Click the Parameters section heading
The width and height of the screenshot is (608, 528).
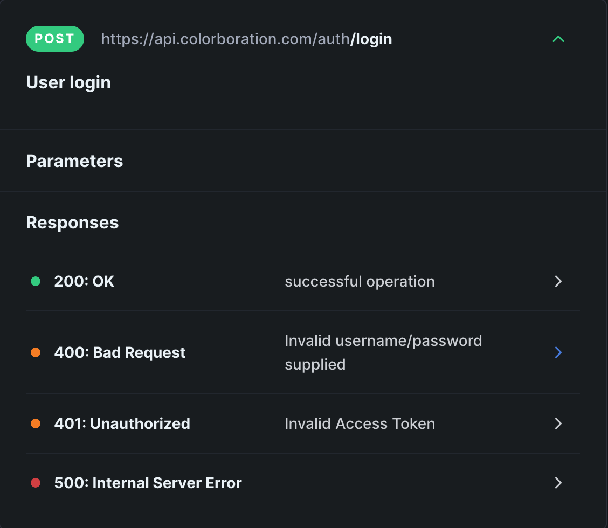tap(74, 161)
